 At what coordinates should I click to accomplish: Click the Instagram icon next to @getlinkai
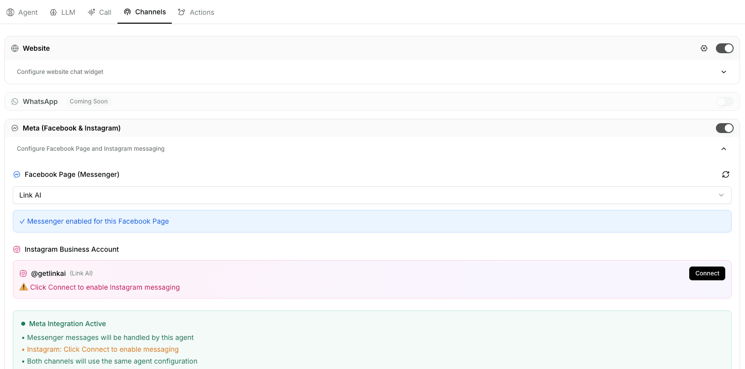(23, 273)
